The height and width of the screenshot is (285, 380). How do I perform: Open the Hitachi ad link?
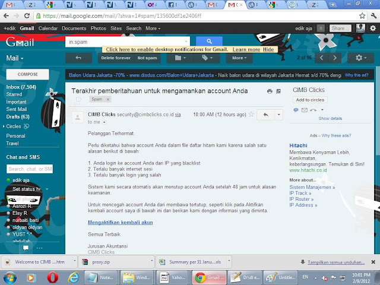coord(298,145)
